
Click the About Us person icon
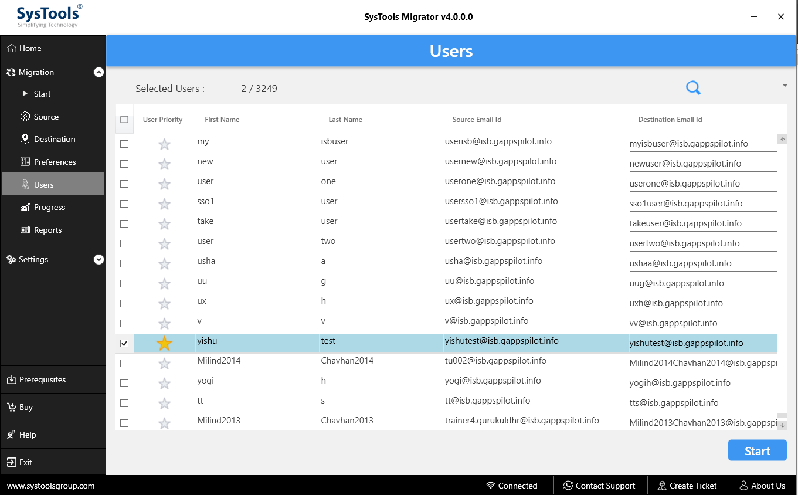coord(743,486)
